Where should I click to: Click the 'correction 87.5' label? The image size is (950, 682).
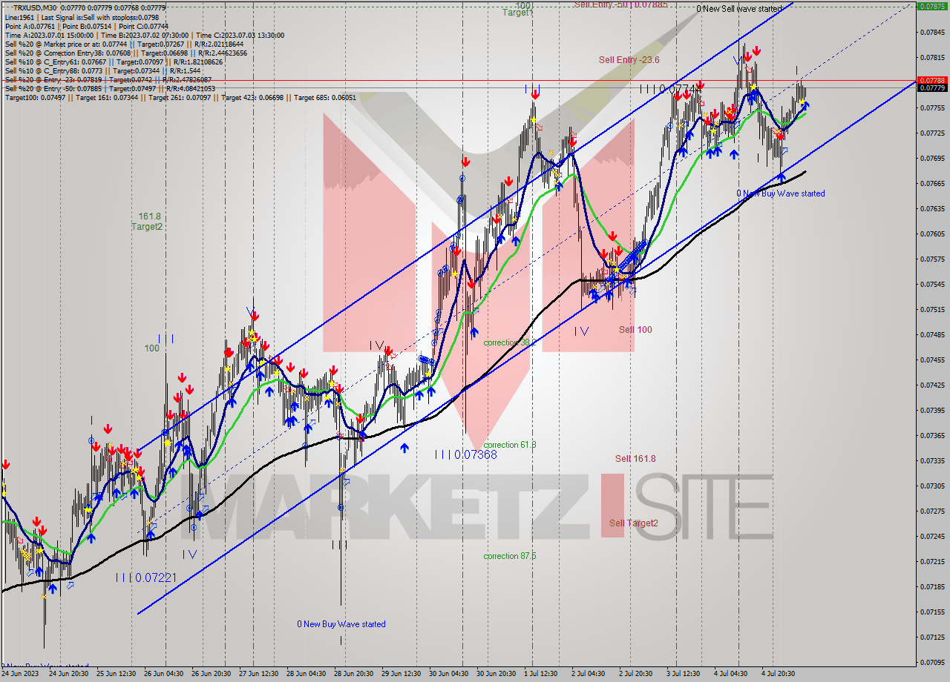pos(509,556)
